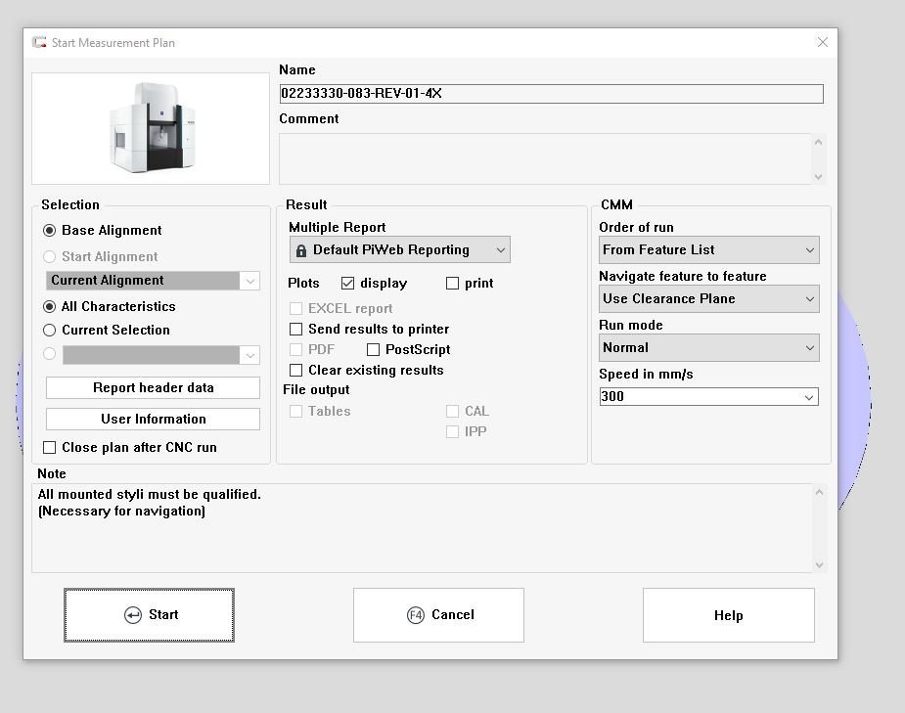
Task: Enable the Plots print checkbox
Action: click(x=452, y=284)
